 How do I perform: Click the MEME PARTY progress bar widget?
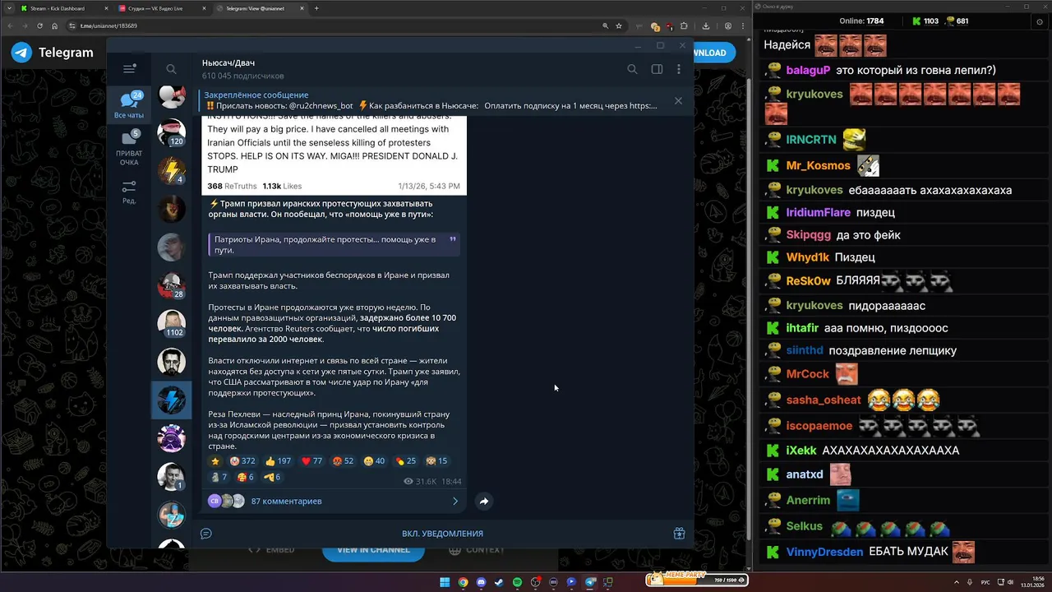697,579
